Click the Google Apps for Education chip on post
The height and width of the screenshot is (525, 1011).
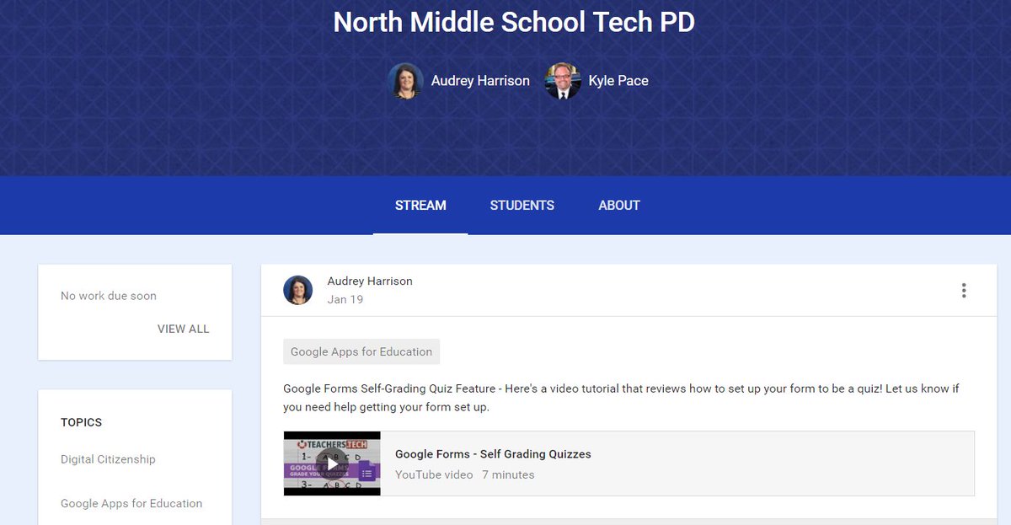point(361,351)
